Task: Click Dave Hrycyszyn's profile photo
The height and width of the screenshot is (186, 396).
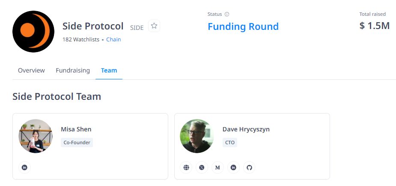Action: click(197, 136)
